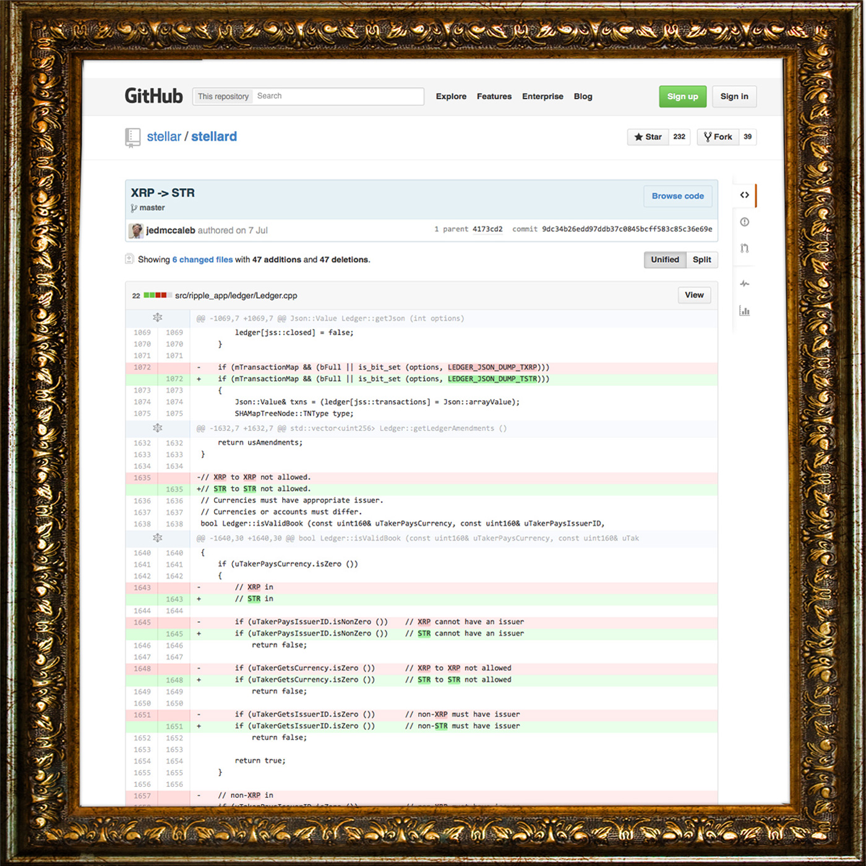
Task: Expand context with the unfold icon at hunk 1069
Action: pos(158,317)
